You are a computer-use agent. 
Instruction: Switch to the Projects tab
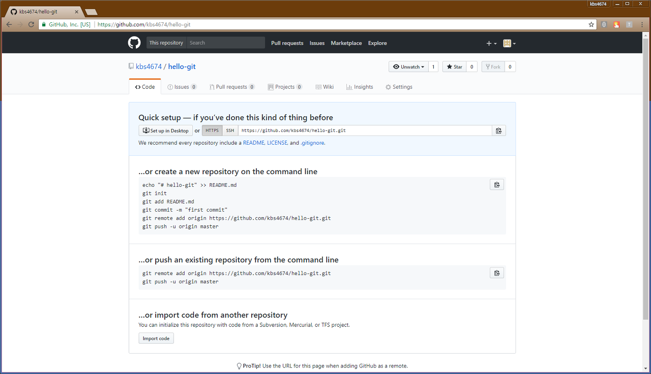click(x=285, y=87)
